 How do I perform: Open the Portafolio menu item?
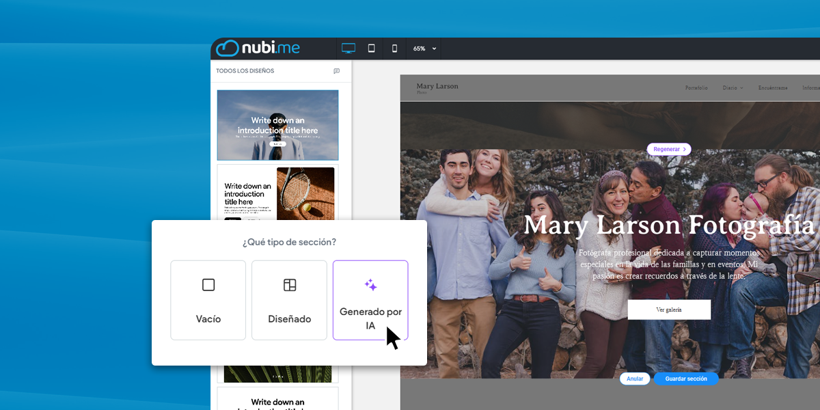pos(696,88)
